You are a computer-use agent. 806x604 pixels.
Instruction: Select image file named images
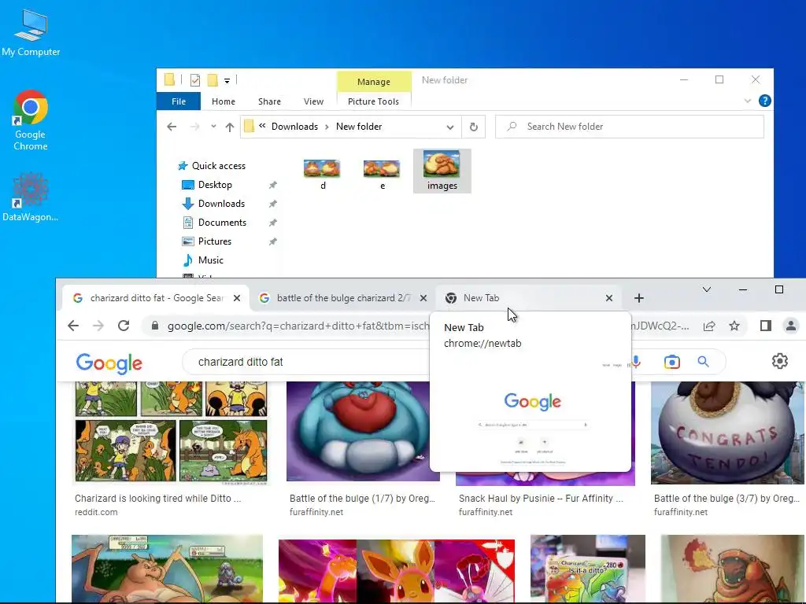tap(442, 171)
